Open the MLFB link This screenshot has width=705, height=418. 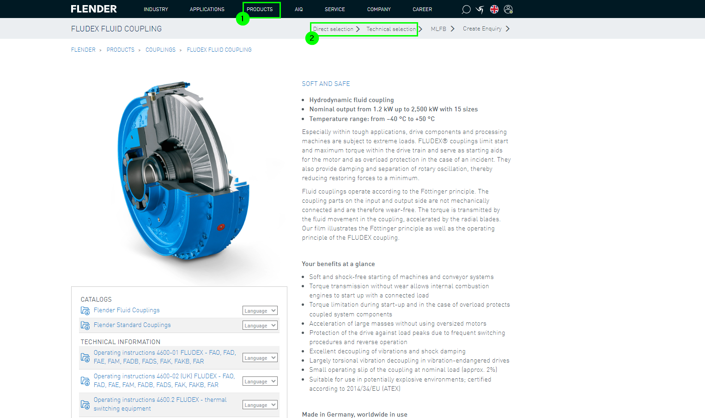point(438,29)
